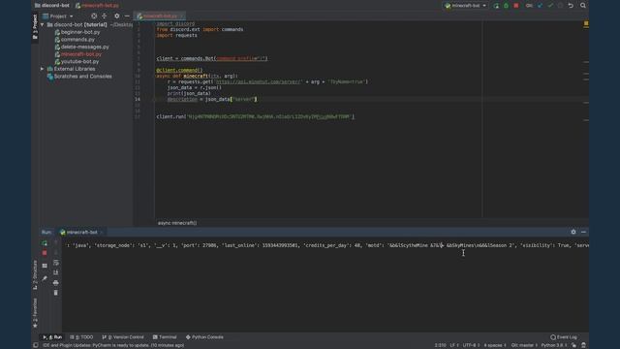
Task: Pin the Run tab with the pin icon
Action: [x=45, y=278]
